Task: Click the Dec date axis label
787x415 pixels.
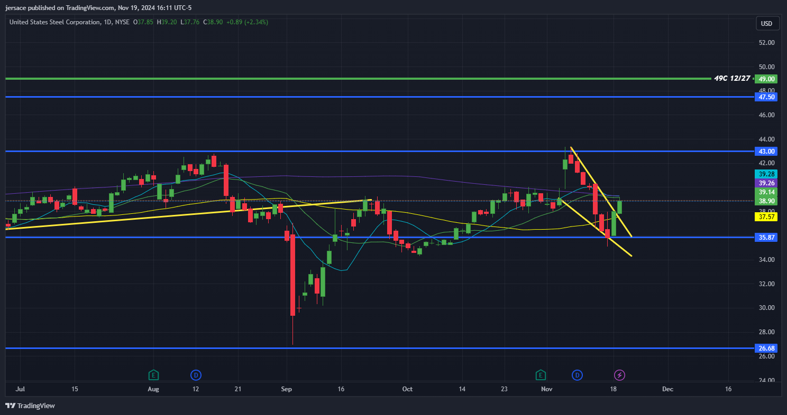Action: coord(667,389)
